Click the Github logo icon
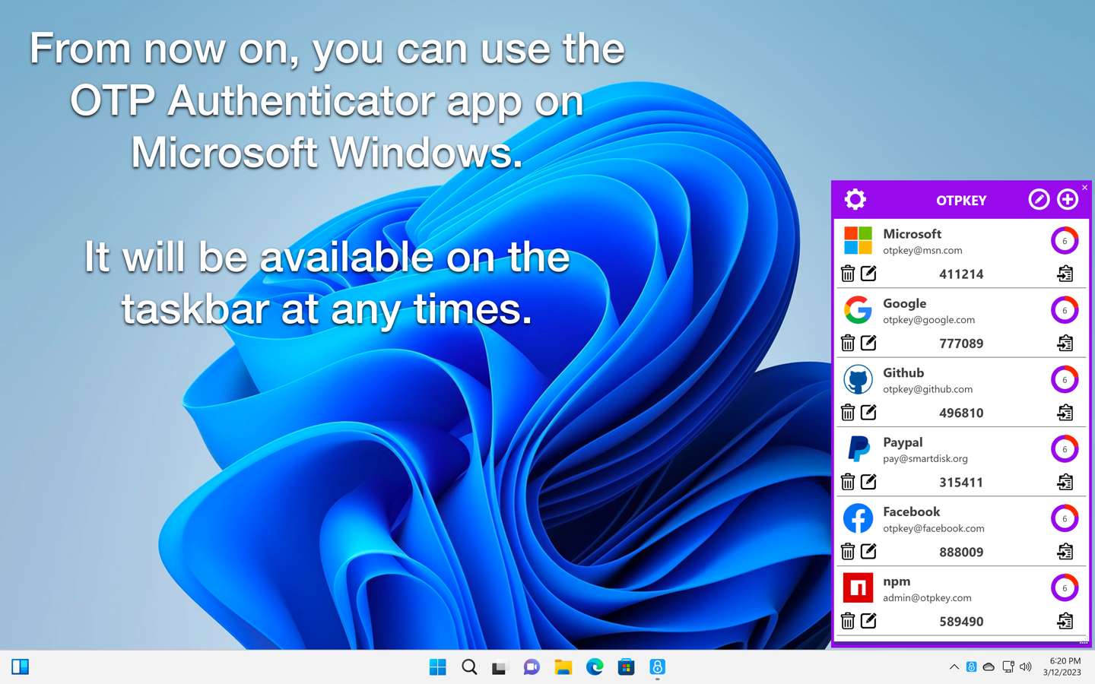The height and width of the screenshot is (684, 1095). pos(858,380)
